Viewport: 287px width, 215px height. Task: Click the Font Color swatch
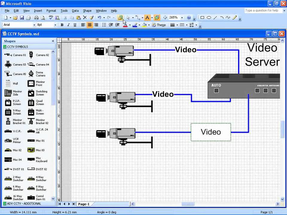tap(125, 25)
